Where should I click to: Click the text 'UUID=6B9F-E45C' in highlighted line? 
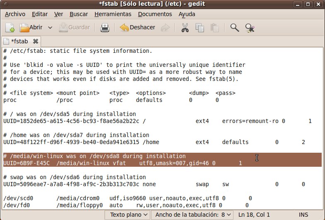(x=27, y=163)
